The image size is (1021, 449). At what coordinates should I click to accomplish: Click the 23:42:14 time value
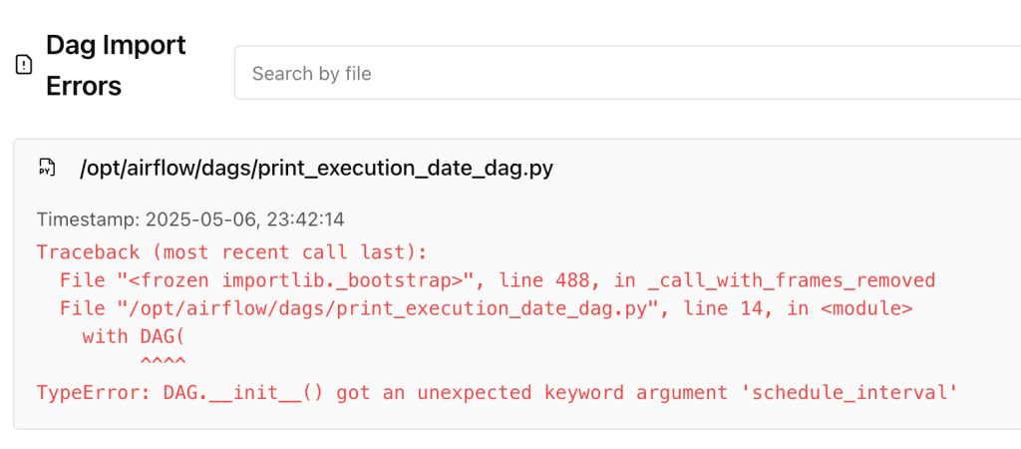coord(312,219)
